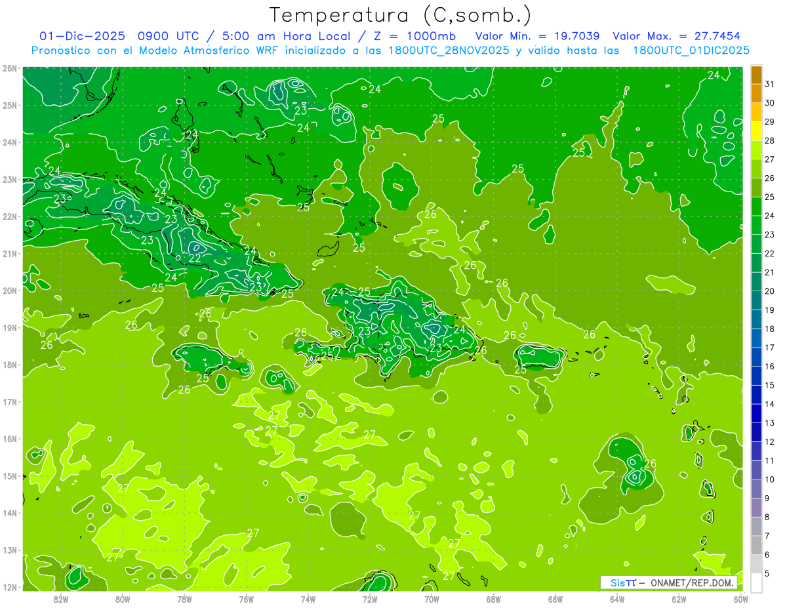Image resolution: width=787 pixels, height=608 pixels.
Task: Click the white colorbar segment below 5
Action: [756, 582]
